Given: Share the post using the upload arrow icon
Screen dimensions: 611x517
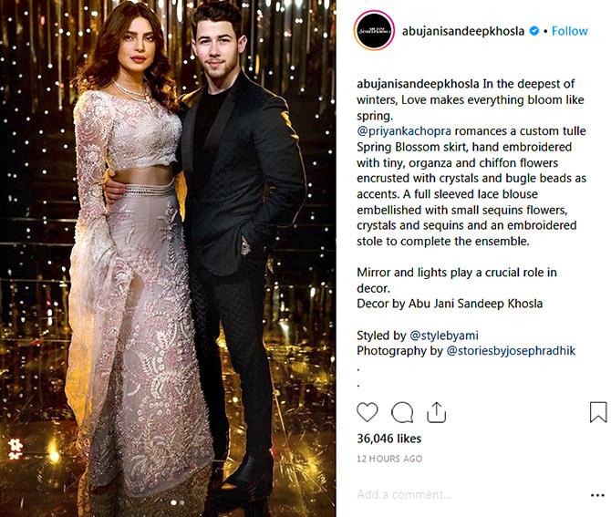Looking at the screenshot, I should pyautogui.click(x=436, y=412).
